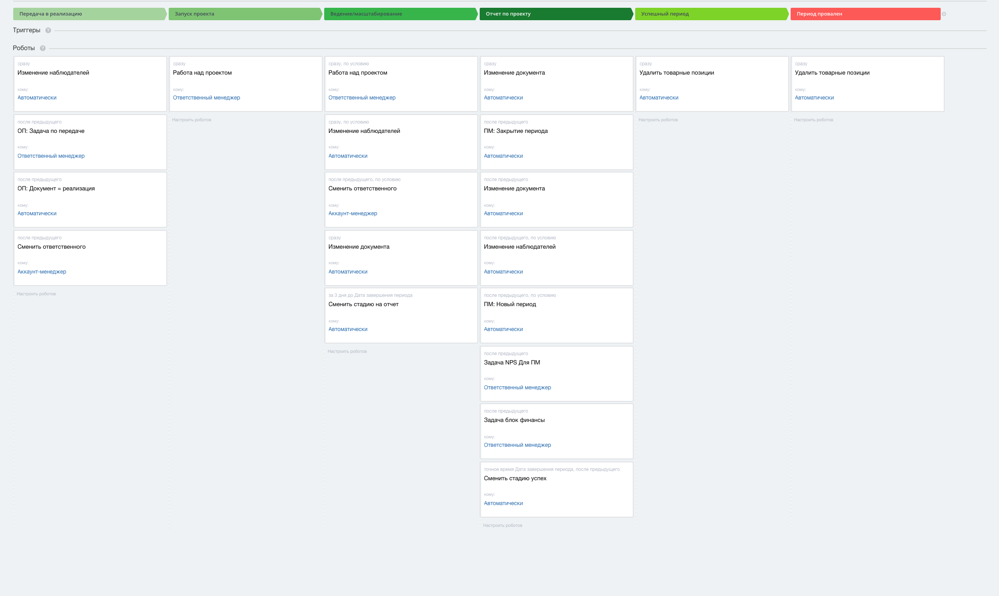The height and width of the screenshot is (596, 999).
Task: Click Аккаунт-менеджер link in Передача в реализацию column
Action: [x=42, y=272]
